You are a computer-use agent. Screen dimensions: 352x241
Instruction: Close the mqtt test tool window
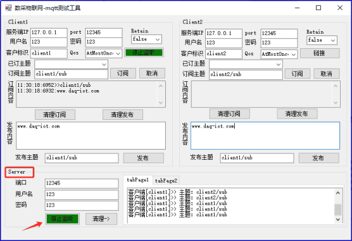tap(340, 8)
